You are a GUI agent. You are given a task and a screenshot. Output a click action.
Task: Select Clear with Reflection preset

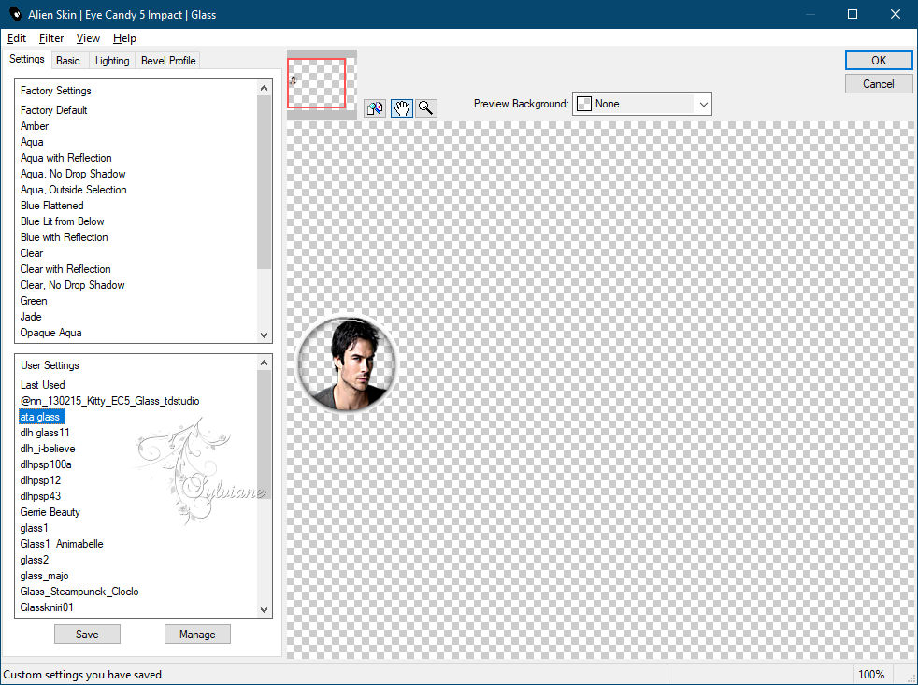point(65,269)
